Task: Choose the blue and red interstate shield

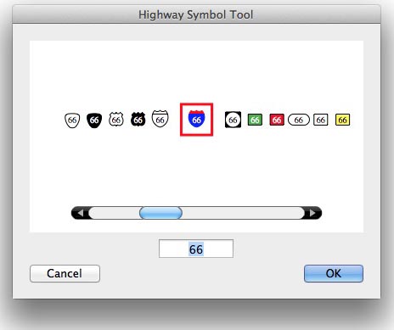Action: pos(196,119)
